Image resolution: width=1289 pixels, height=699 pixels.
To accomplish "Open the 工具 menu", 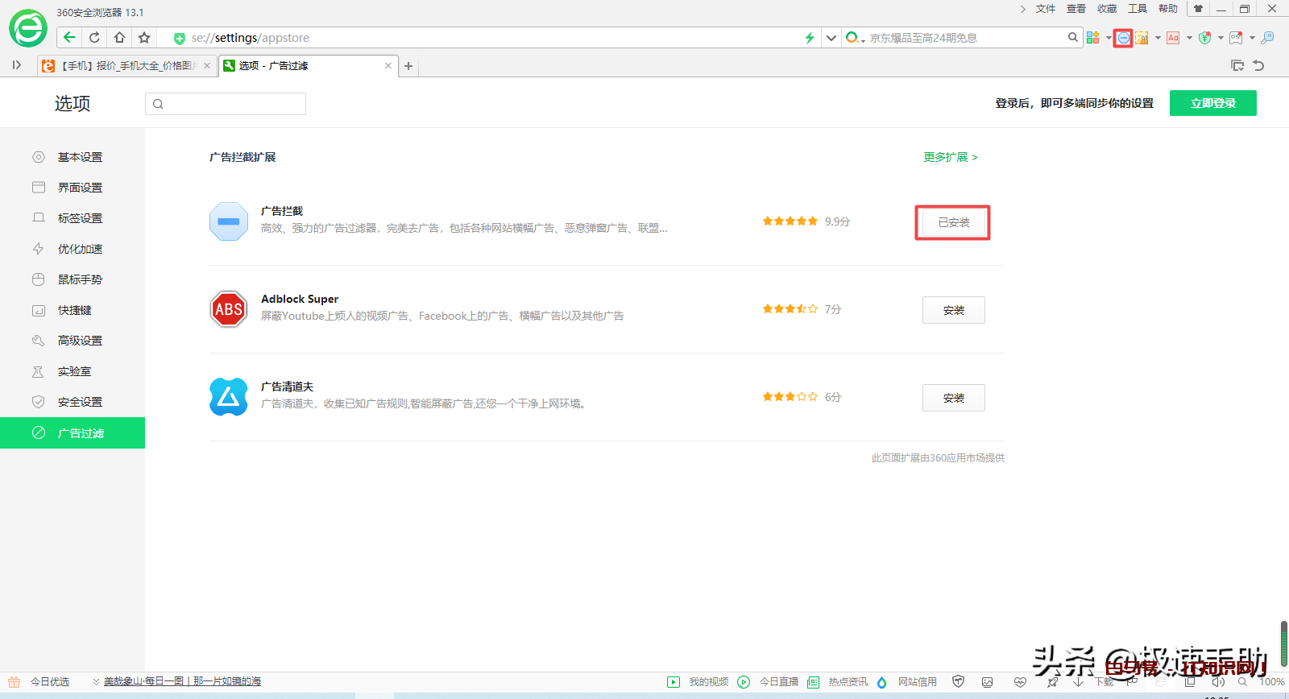I will 1137,9.
